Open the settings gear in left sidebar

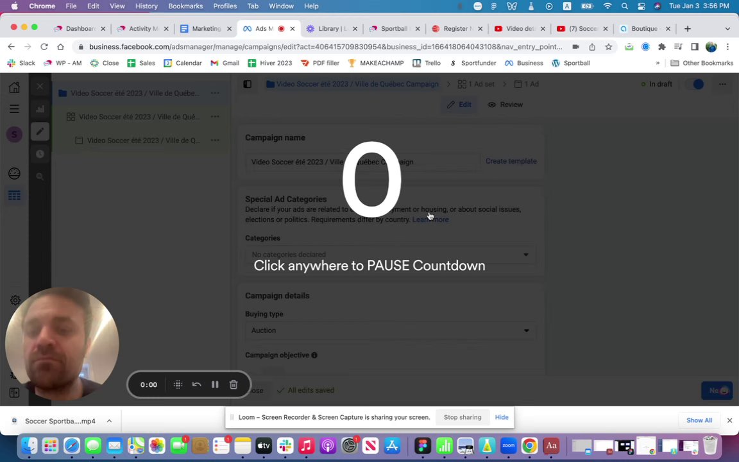[15, 300]
